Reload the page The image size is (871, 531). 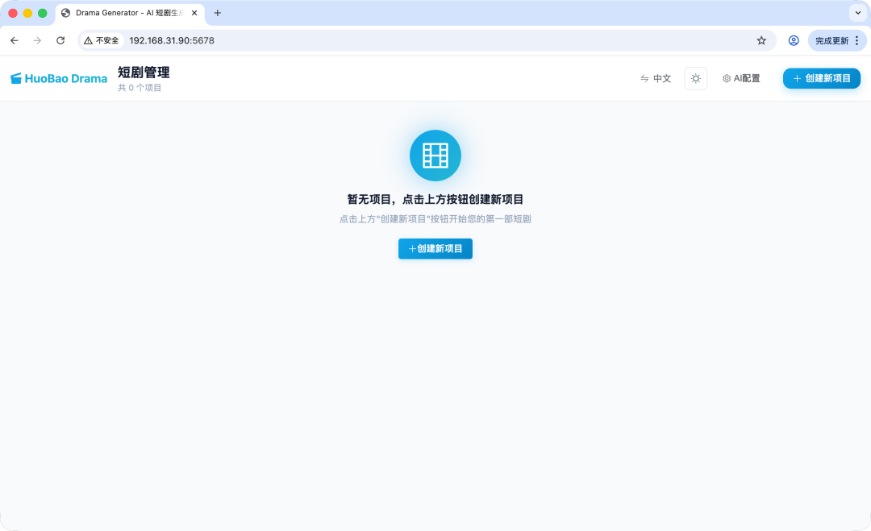point(60,39)
